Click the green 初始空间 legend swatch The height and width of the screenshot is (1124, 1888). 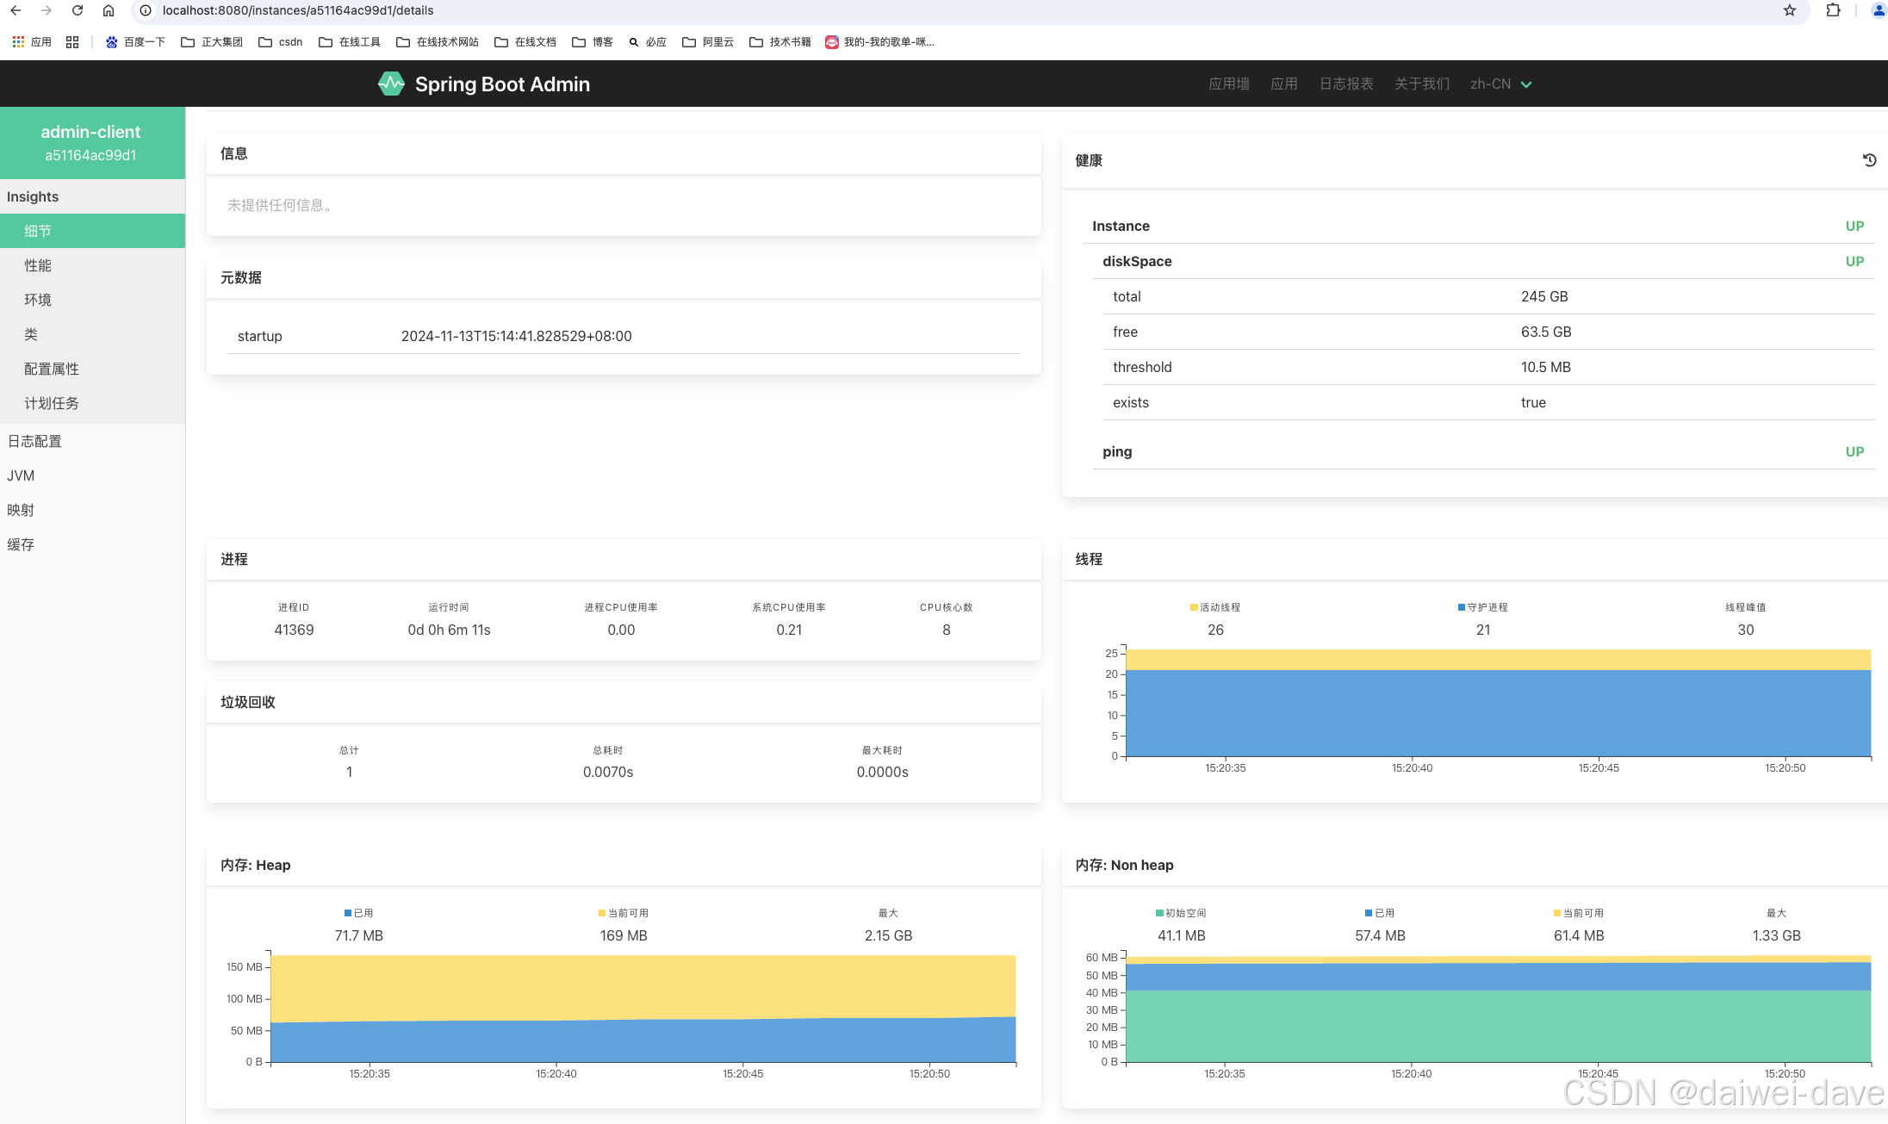tap(1159, 913)
